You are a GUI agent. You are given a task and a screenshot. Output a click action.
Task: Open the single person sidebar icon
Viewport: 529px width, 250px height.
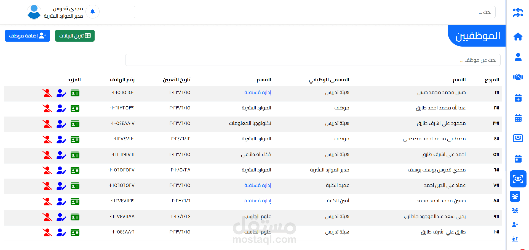coord(518,57)
